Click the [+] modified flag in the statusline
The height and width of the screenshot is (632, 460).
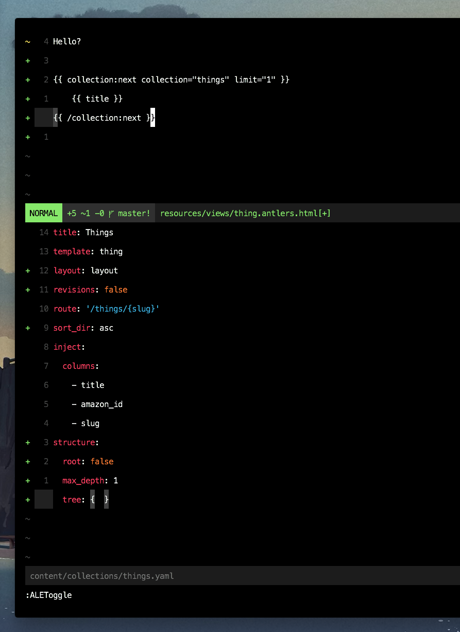click(x=325, y=213)
